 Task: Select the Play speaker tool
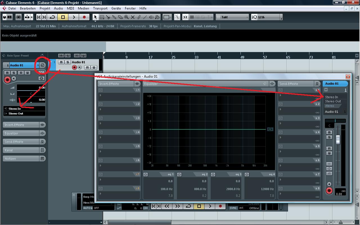click(x=151, y=17)
